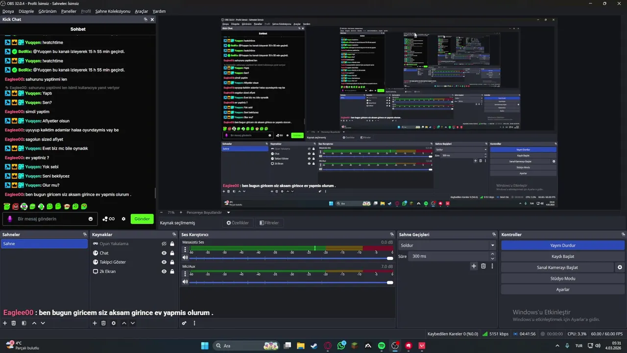Increase transition duration with up arrow
This screenshot has width=627, height=353.
tap(493, 254)
